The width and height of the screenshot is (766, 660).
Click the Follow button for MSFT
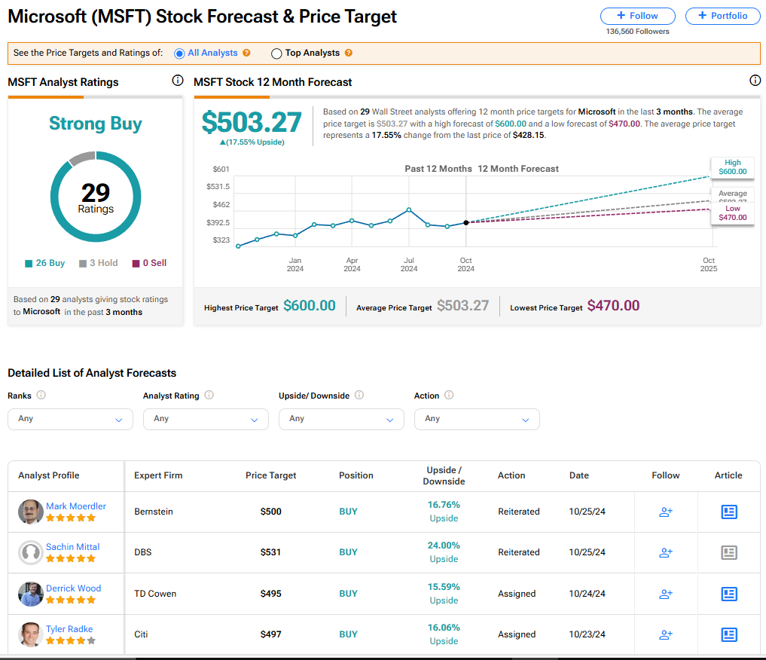[x=637, y=16]
